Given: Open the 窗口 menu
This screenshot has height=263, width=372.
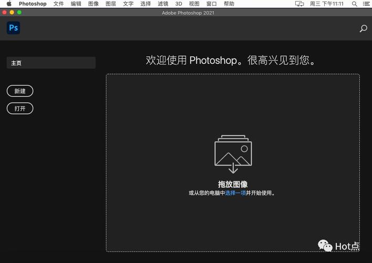Looking at the screenshot, I should click(211, 4).
